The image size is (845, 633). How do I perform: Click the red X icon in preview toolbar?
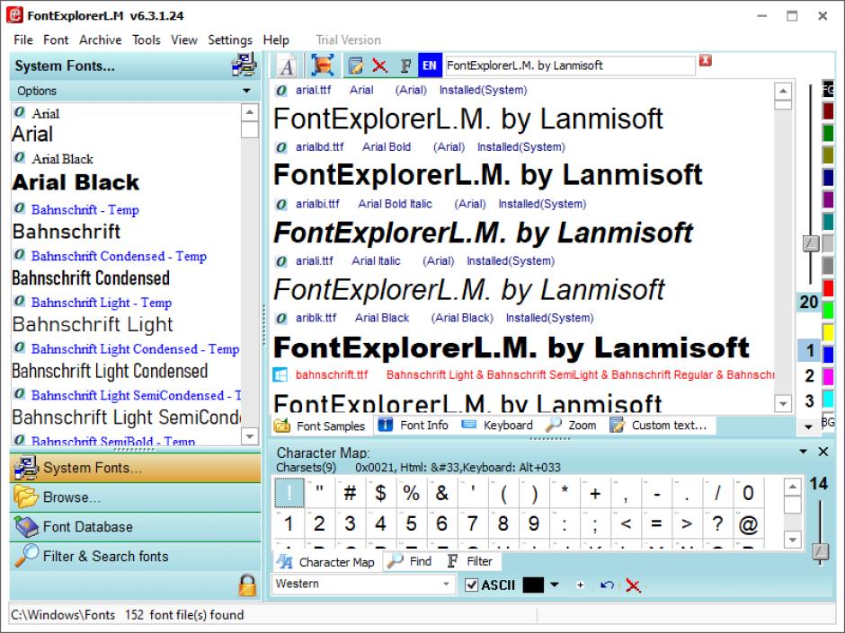pyautogui.click(x=379, y=66)
